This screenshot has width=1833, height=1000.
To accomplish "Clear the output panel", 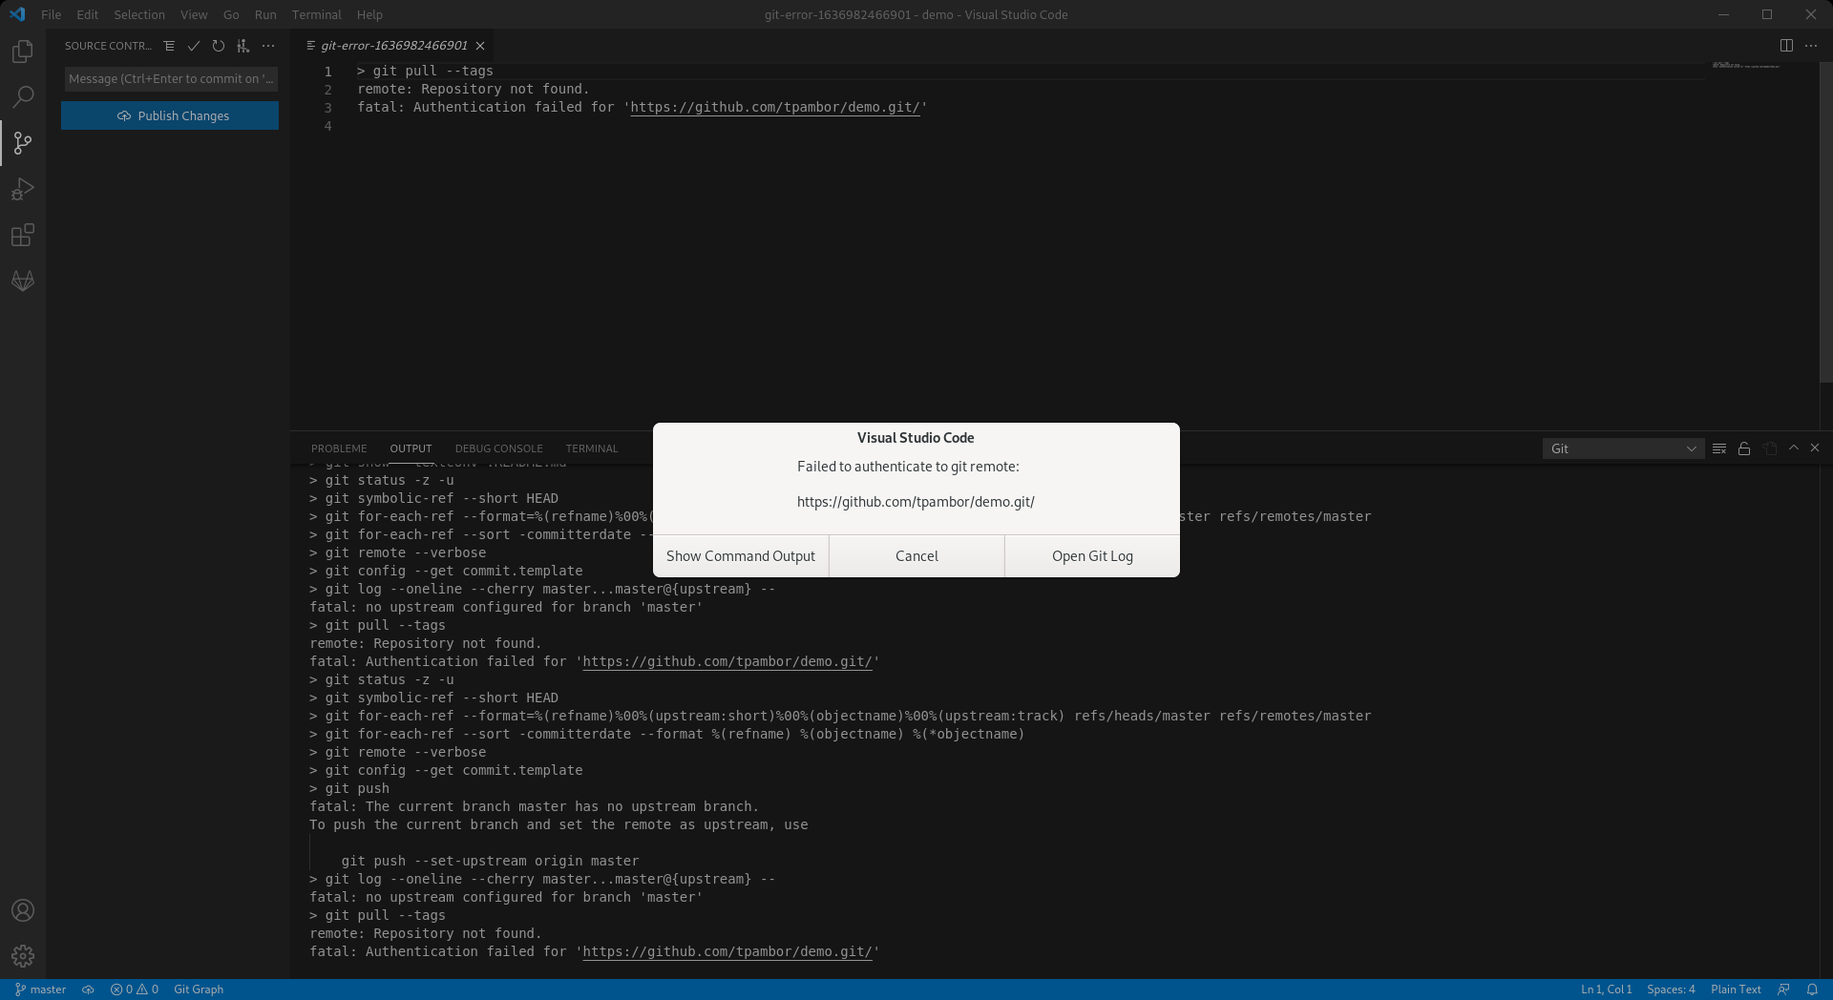I will (1719, 448).
